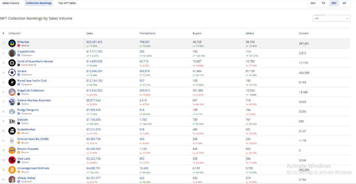Viewport: 356px width, 184px height.
Task: Click Mad Lads owners value 5,246
Action: tap(302, 160)
